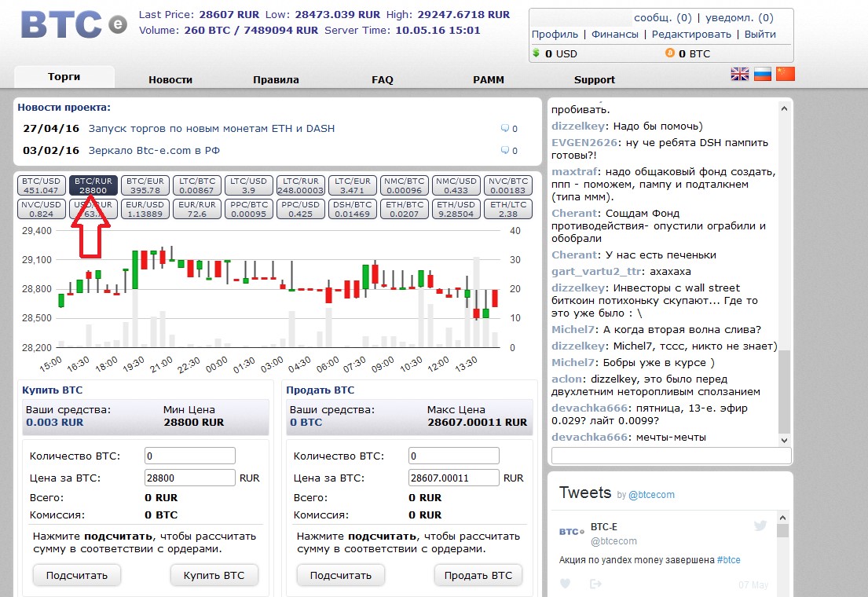Open the PAMM tab

coord(489,80)
